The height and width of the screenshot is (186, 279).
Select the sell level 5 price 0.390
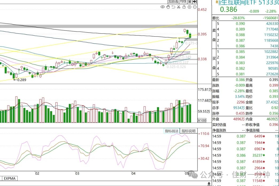coord(240,24)
